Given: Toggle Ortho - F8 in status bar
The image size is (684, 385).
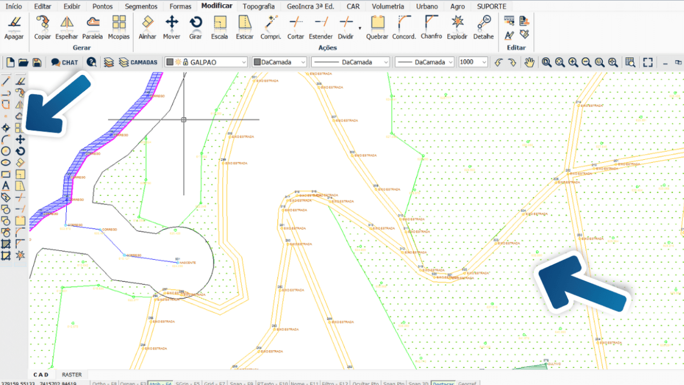Looking at the screenshot, I should pyautogui.click(x=105, y=383).
